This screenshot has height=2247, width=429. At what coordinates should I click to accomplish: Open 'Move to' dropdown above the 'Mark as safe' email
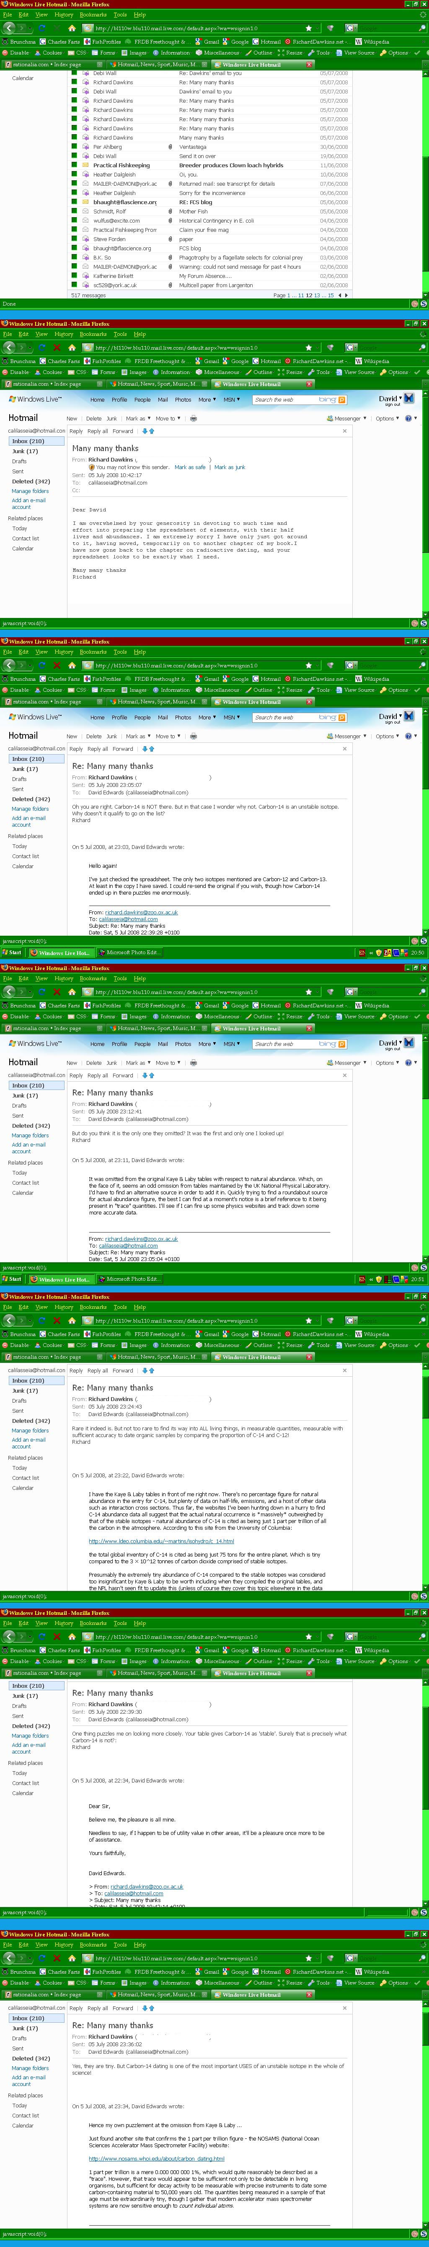coord(168,419)
